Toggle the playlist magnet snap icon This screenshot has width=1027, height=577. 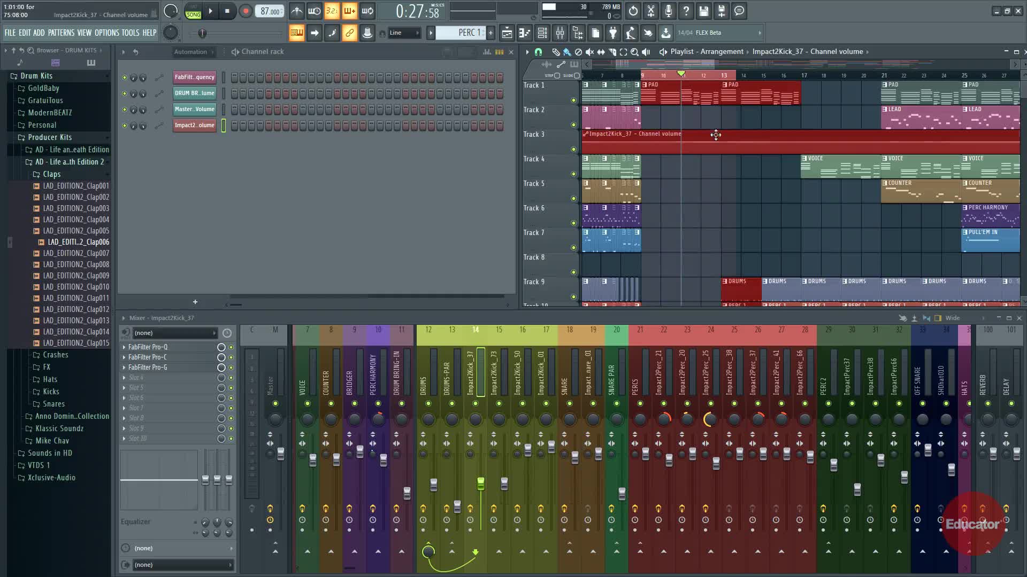[539, 52]
